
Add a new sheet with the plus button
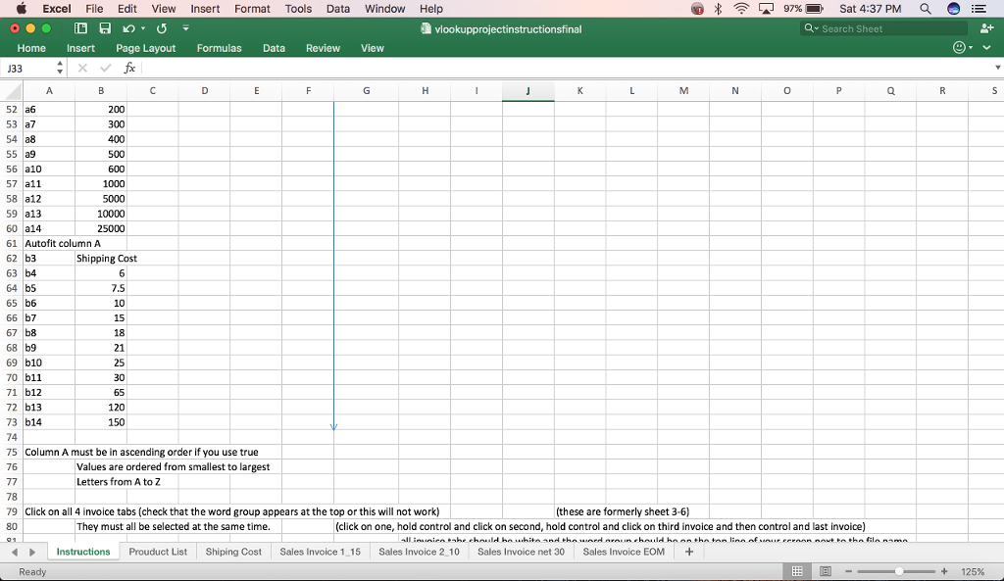[x=689, y=552]
